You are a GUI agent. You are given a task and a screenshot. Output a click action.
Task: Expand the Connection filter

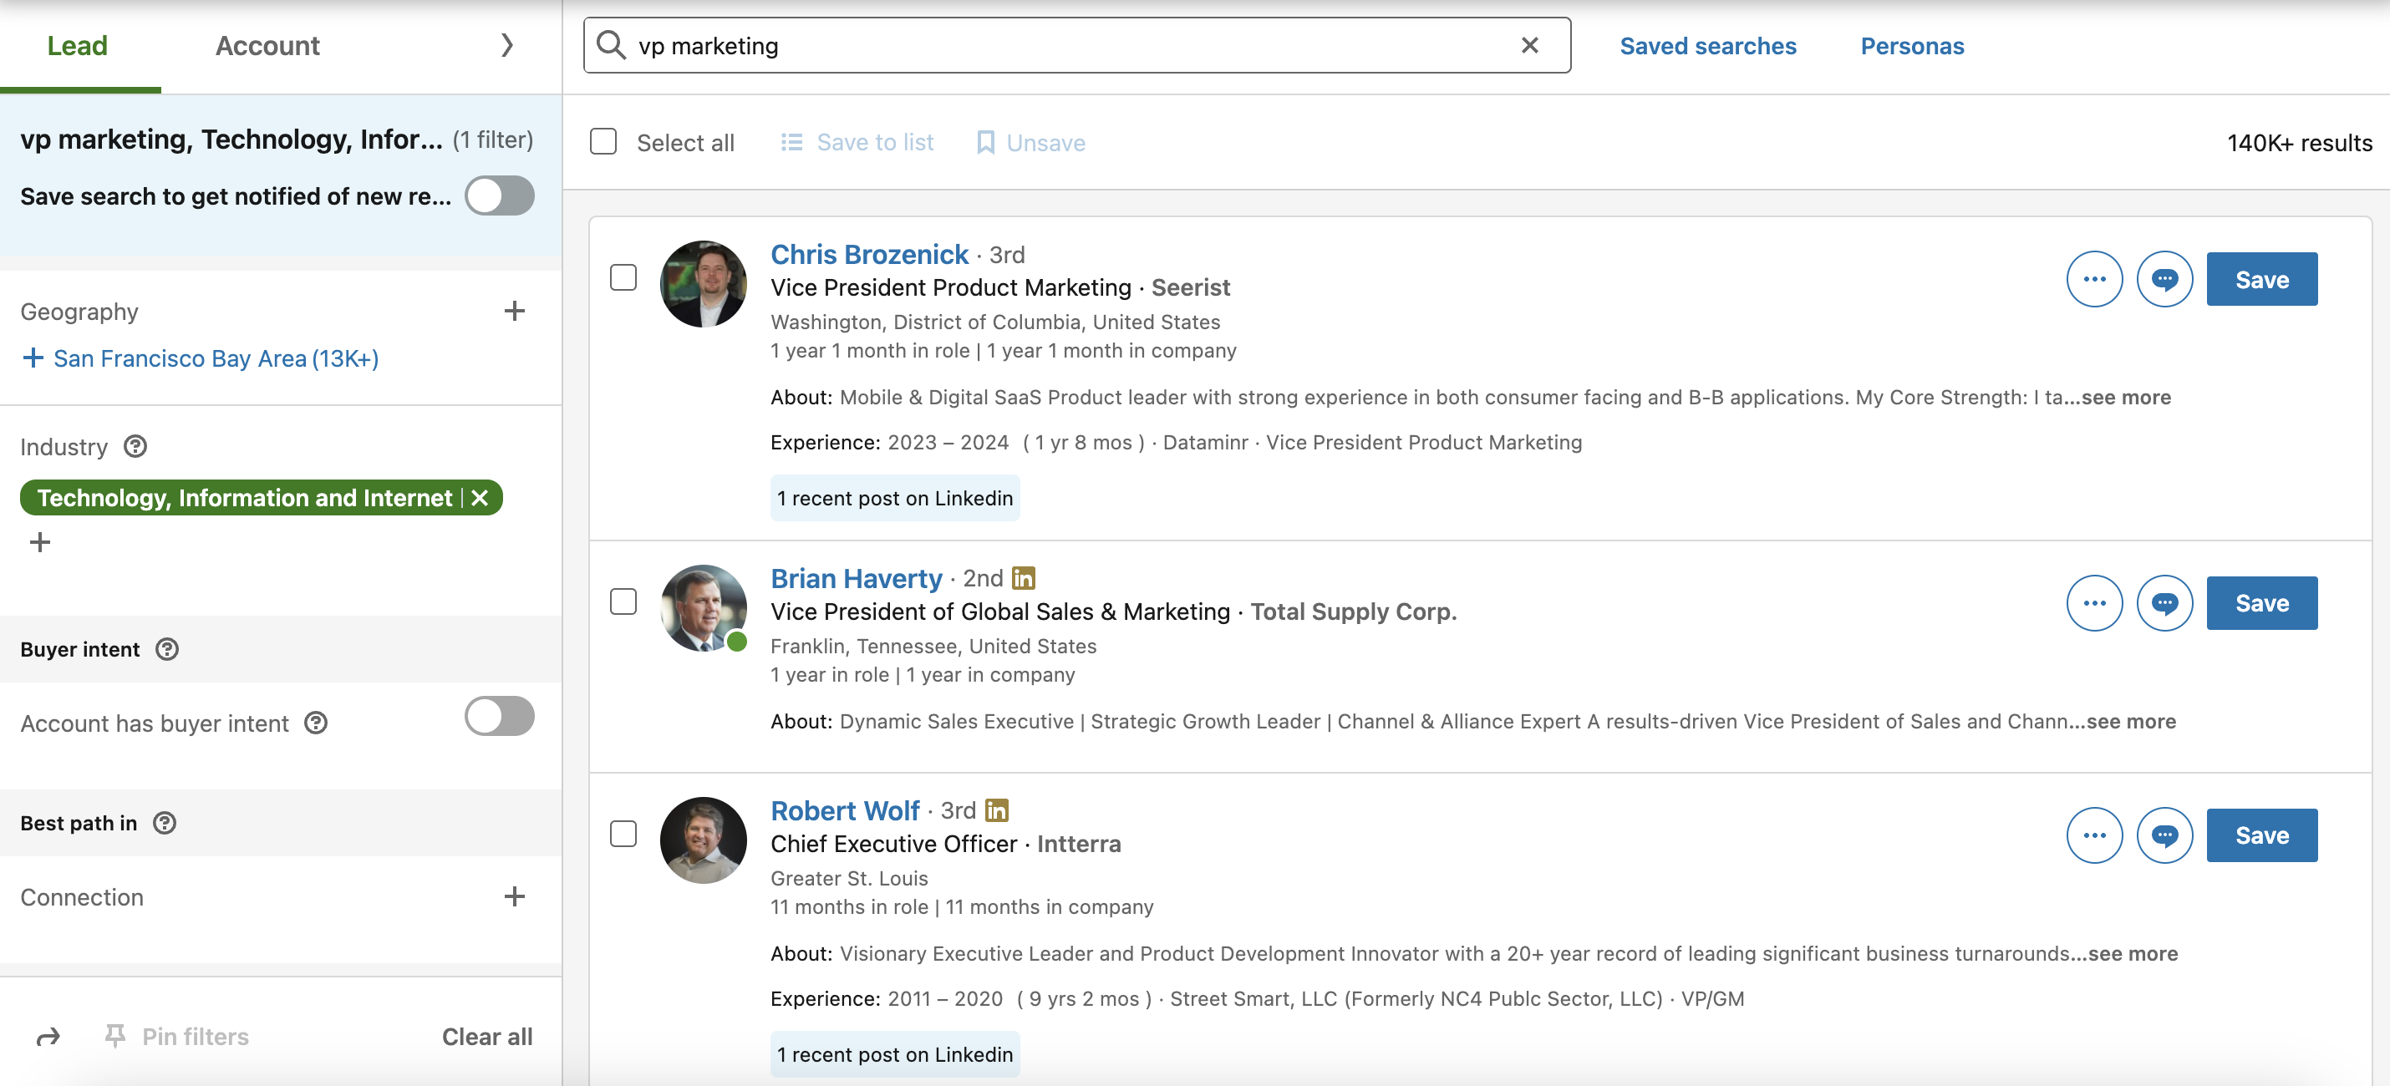[x=515, y=897]
